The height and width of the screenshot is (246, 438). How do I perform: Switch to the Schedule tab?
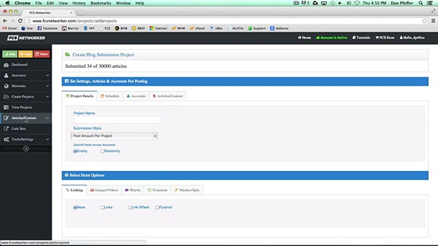(x=110, y=96)
